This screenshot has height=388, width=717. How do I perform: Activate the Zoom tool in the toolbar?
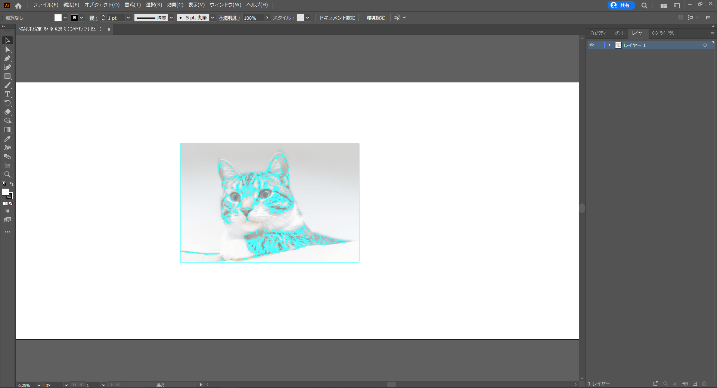[x=7, y=174]
